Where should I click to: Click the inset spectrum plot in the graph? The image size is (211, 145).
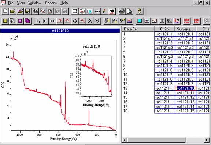click(x=96, y=76)
